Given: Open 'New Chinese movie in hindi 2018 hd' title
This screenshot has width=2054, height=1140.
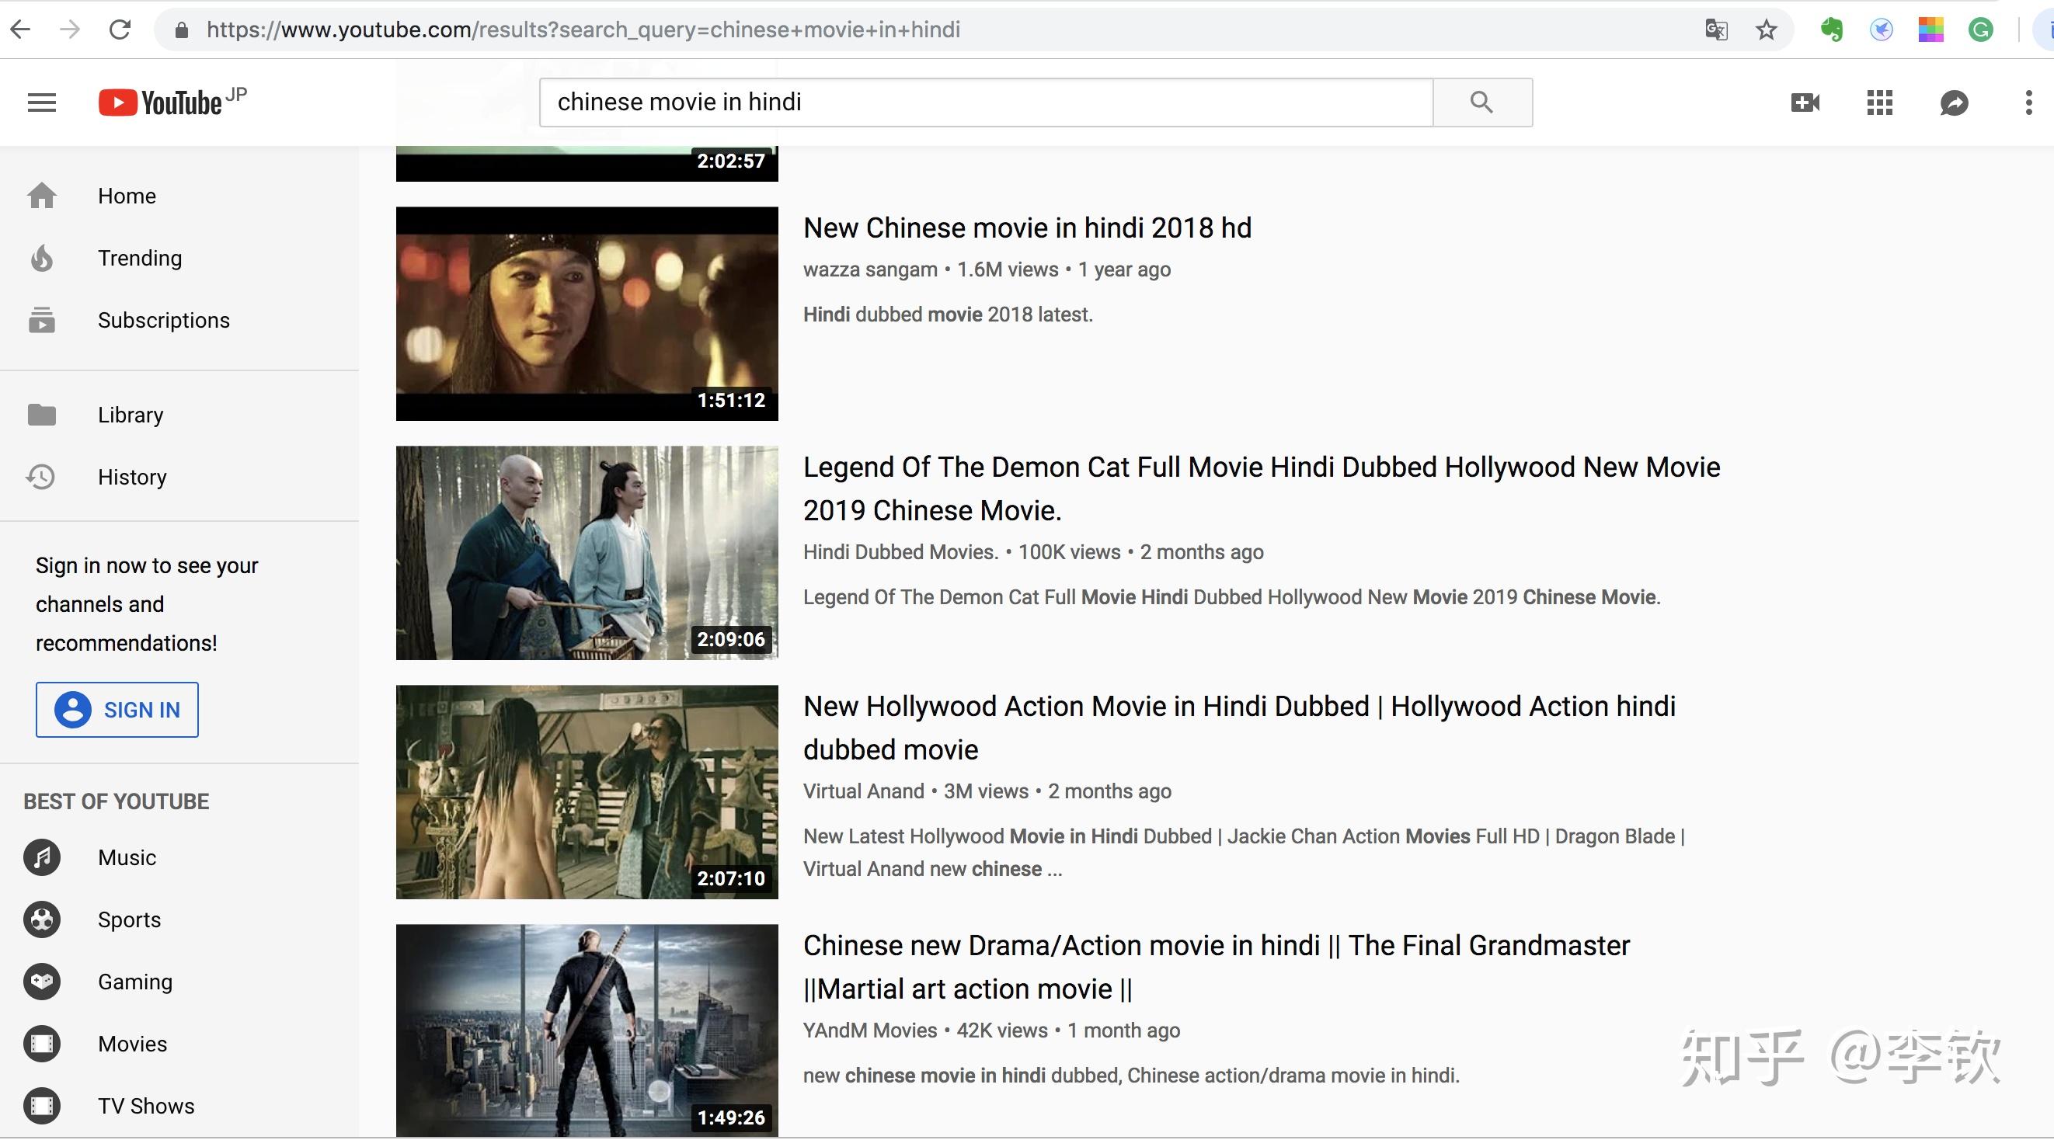Looking at the screenshot, I should pos(1027,228).
